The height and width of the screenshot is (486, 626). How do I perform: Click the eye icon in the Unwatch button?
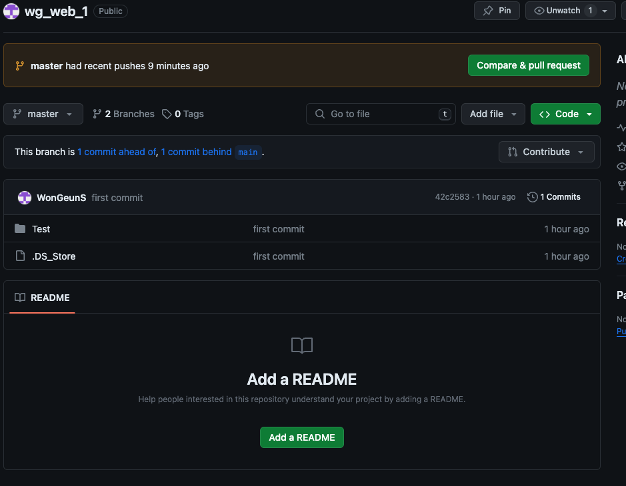click(x=539, y=11)
